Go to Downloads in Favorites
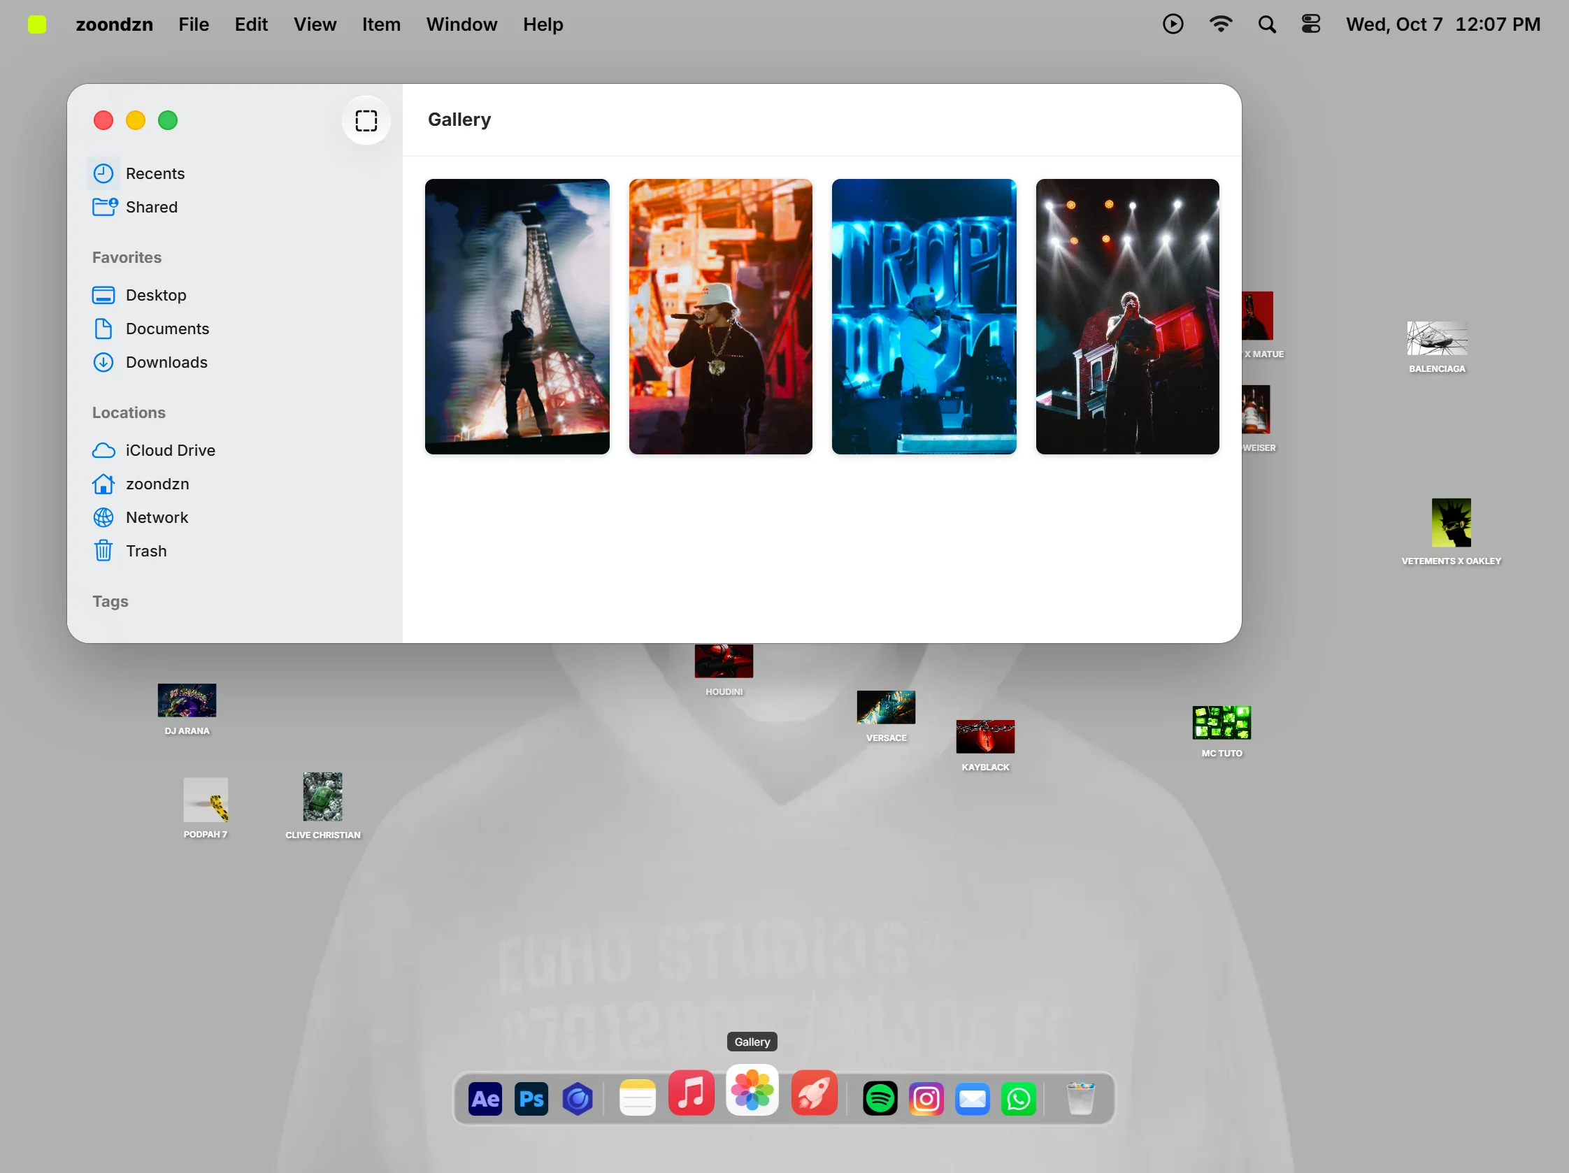 click(150, 362)
